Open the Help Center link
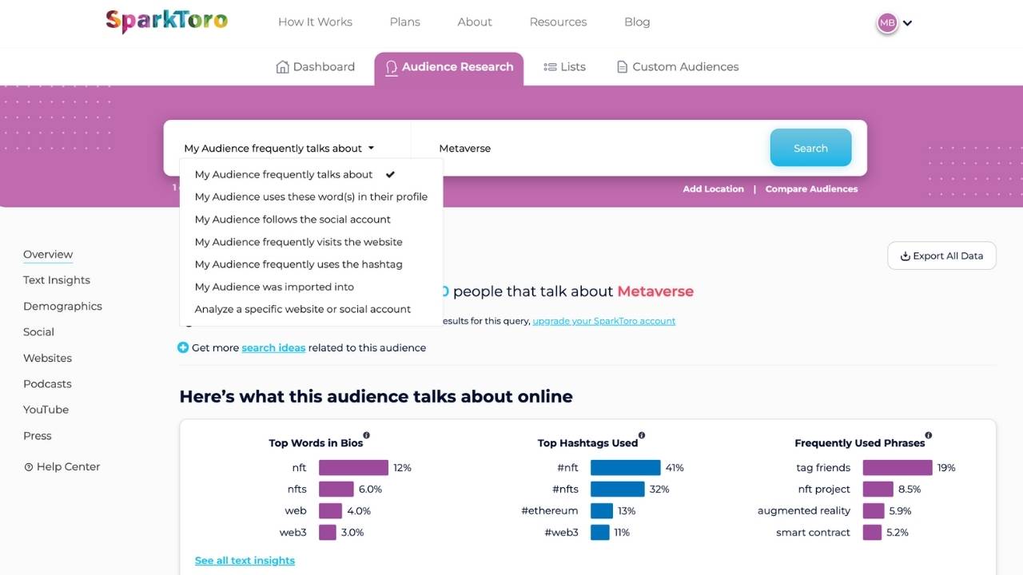1023x575 pixels. click(62, 467)
